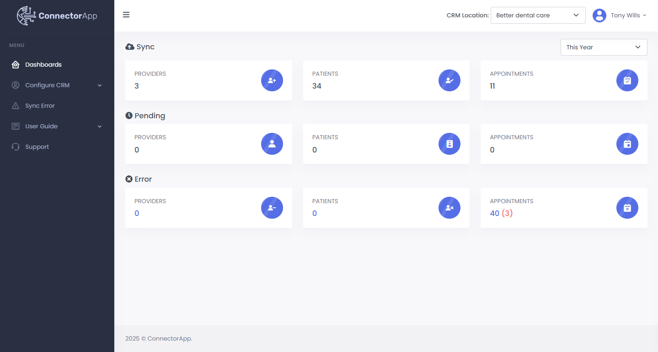Click the Sync Patients user-check icon

tap(449, 80)
